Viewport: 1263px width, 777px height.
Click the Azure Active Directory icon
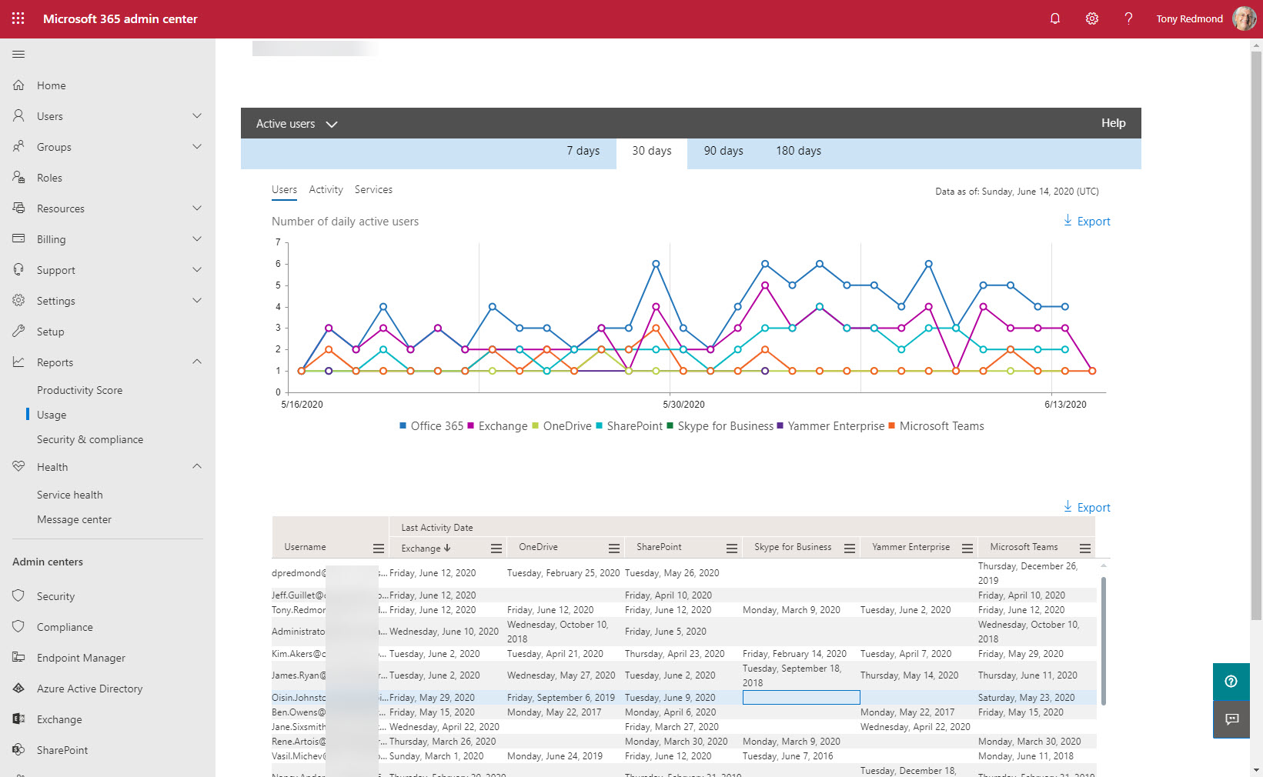click(18, 689)
